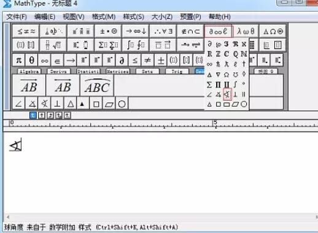Screen dimensions: 318x233
Task: Expand the fence templates palette
Action: click(26, 45)
